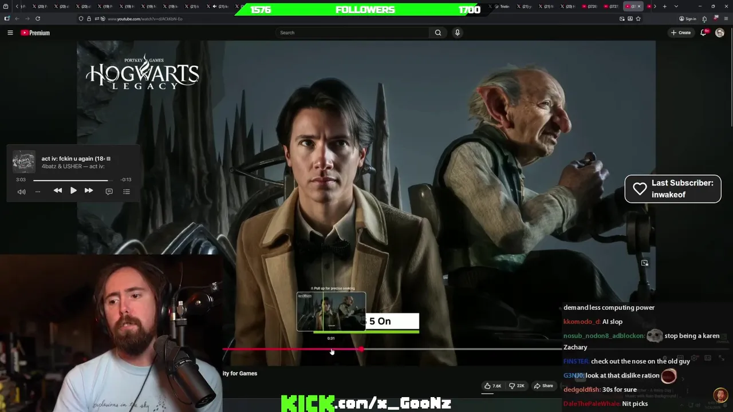Share the video with Share button

point(543,386)
